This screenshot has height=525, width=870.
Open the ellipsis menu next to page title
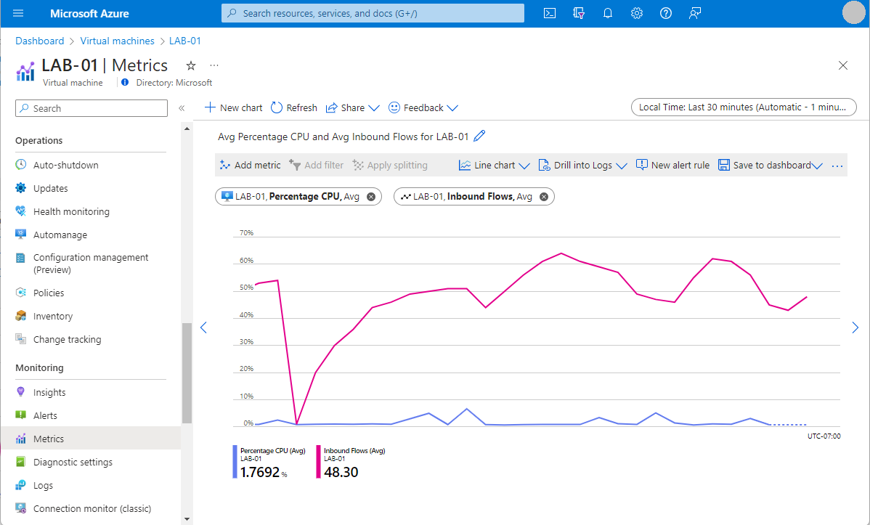click(214, 65)
